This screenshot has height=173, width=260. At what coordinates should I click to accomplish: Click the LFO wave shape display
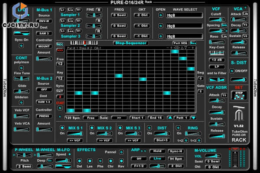click(22, 33)
